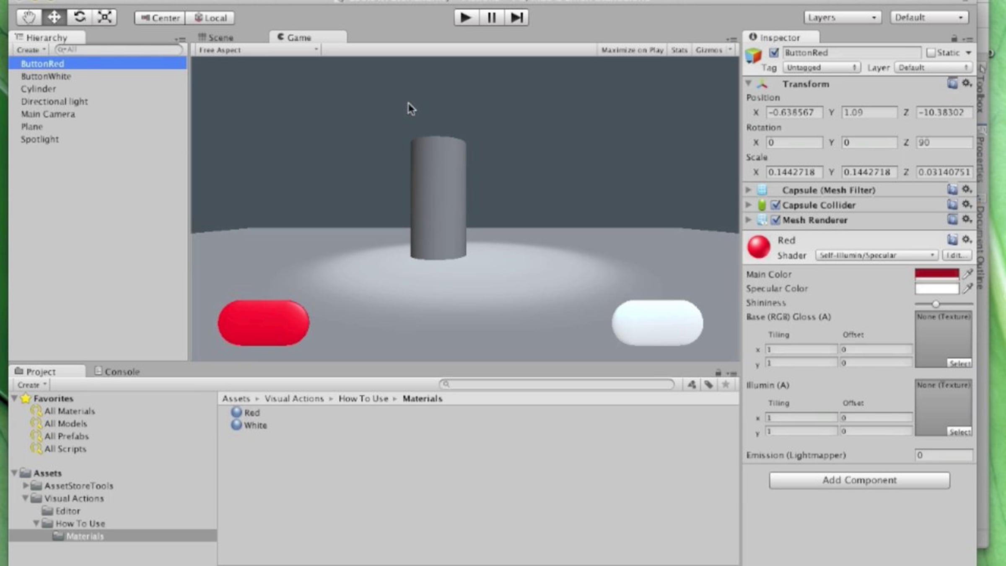
Task: Open Transform component gear menu
Action: pos(967,83)
